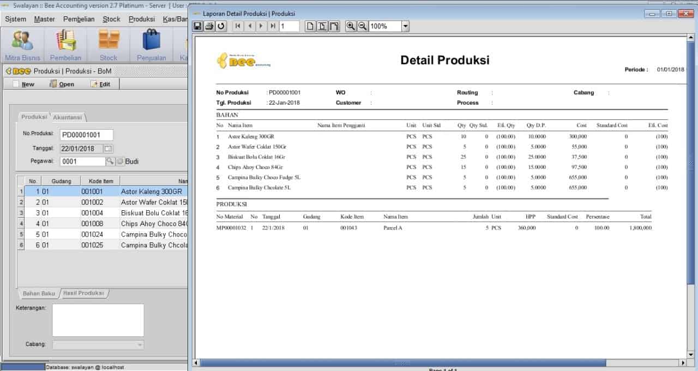This screenshot has height=371, width=698.
Task: Open the Produksi menu
Action: click(142, 19)
